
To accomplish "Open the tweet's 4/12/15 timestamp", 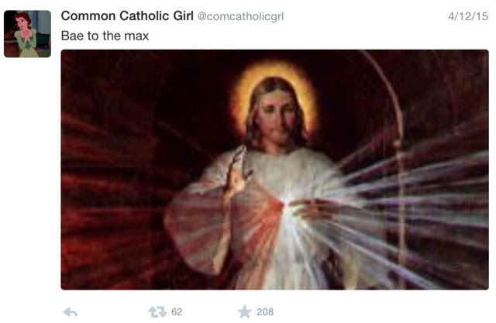I will click(x=468, y=16).
